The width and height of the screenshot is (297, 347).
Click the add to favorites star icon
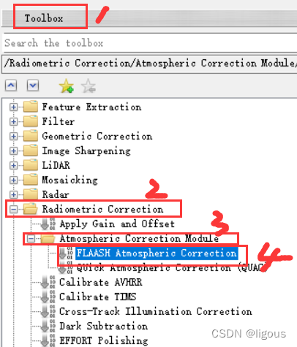coord(67,85)
